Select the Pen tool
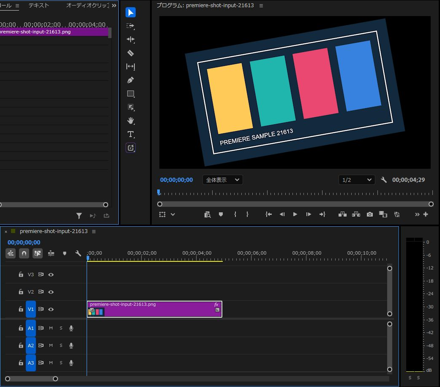The width and height of the screenshot is (440, 387). [131, 80]
